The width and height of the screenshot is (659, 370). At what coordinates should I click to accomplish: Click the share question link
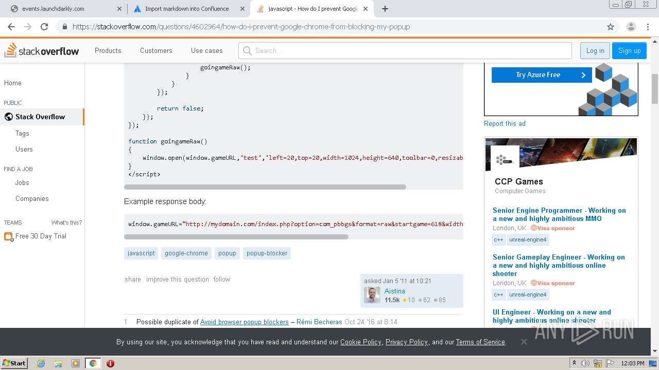133,279
